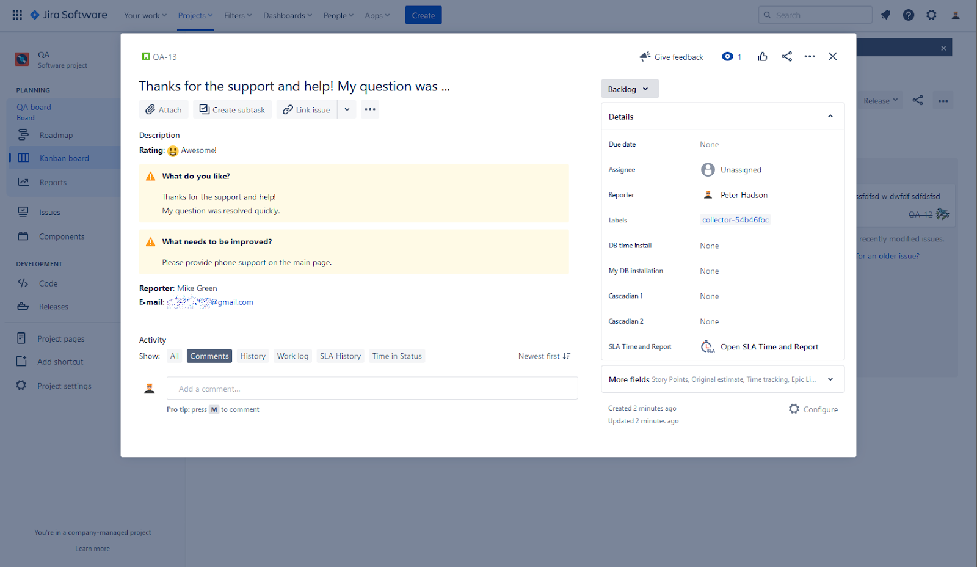Open the Backlog status dropdown
Screen dimensions: 977x567
(x=630, y=89)
